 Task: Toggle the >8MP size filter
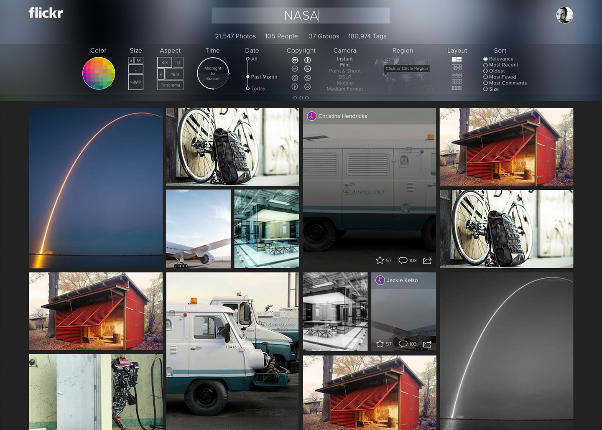136,82
